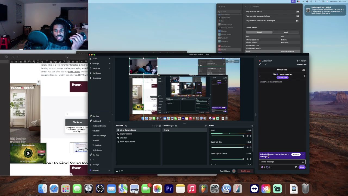Expand the App Store section chevron
The image size is (348, 196).
pyautogui.click(x=109, y=68)
